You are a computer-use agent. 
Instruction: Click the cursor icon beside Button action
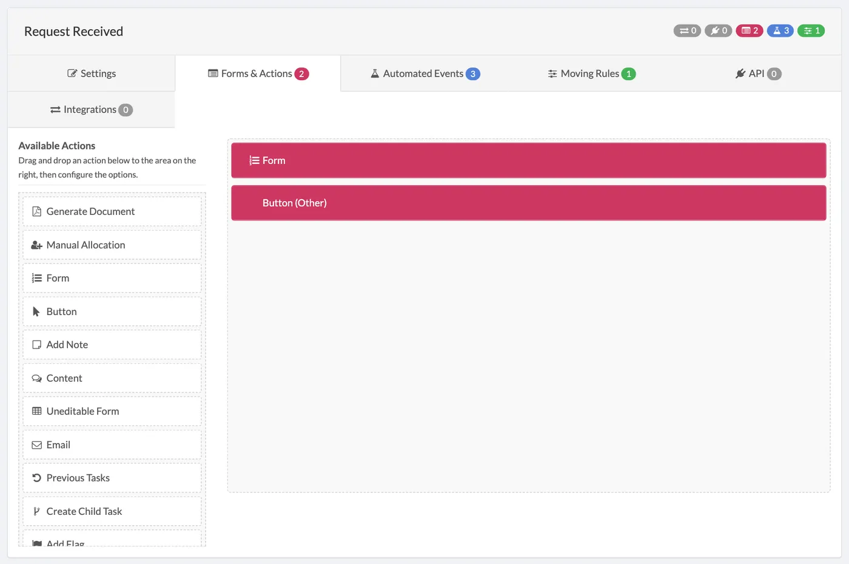(36, 311)
